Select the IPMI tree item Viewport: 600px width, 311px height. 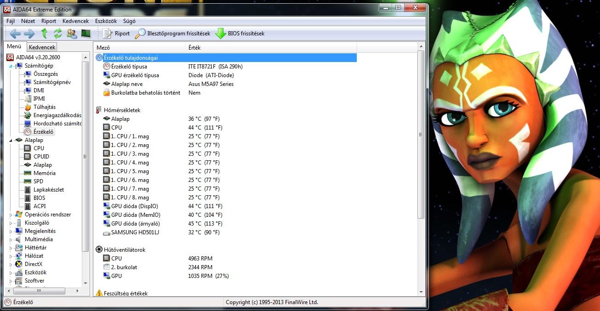pos(39,99)
